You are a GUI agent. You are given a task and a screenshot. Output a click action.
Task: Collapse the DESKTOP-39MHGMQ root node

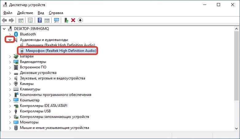click(x=4, y=29)
